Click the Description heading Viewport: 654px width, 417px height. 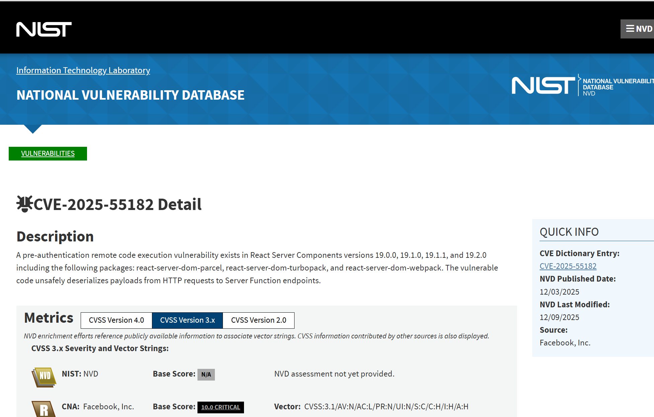point(55,236)
